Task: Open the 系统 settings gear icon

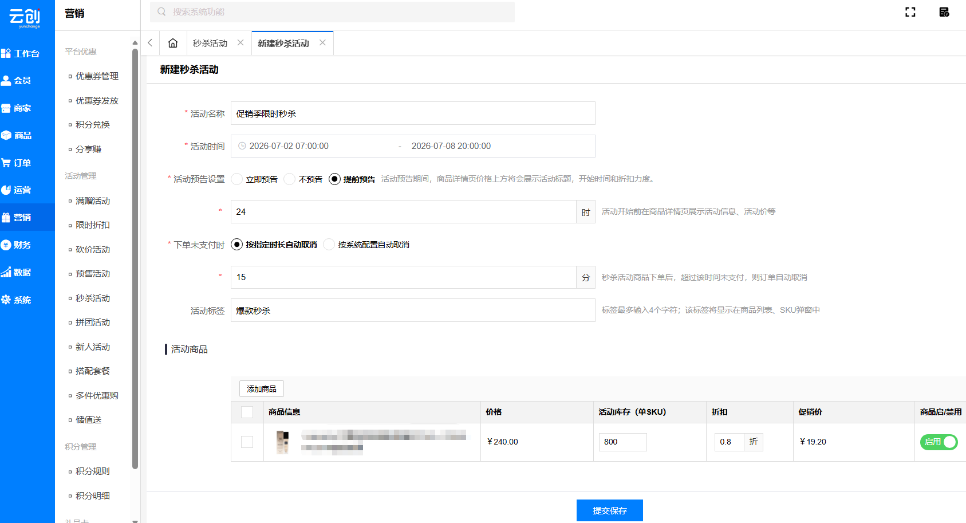Action: tap(6, 300)
